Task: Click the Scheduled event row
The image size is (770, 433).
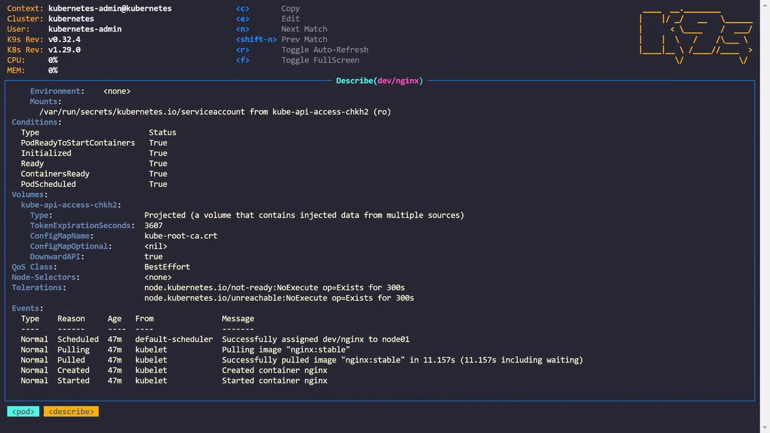Action: (215, 339)
